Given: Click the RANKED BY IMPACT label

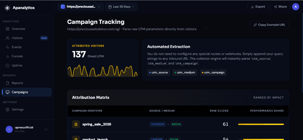Looking at the screenshot, I should 269,98.
